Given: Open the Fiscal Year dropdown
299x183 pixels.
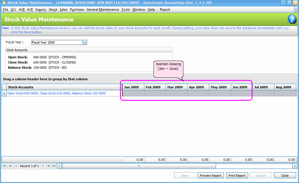Looking at the screenshot, I should 85,42.
